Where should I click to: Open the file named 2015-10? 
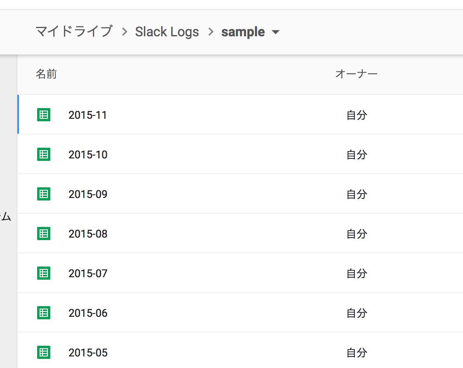(x=88, y=154)
